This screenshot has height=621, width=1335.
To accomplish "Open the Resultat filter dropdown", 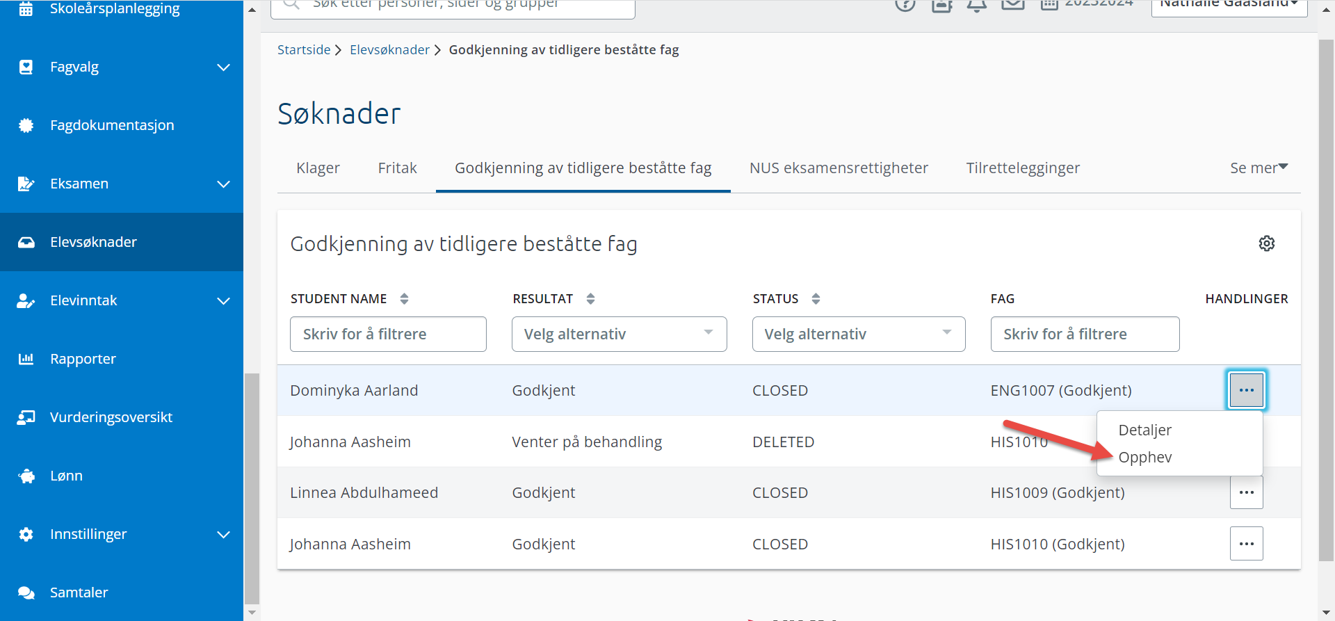I will pos(619,334).
